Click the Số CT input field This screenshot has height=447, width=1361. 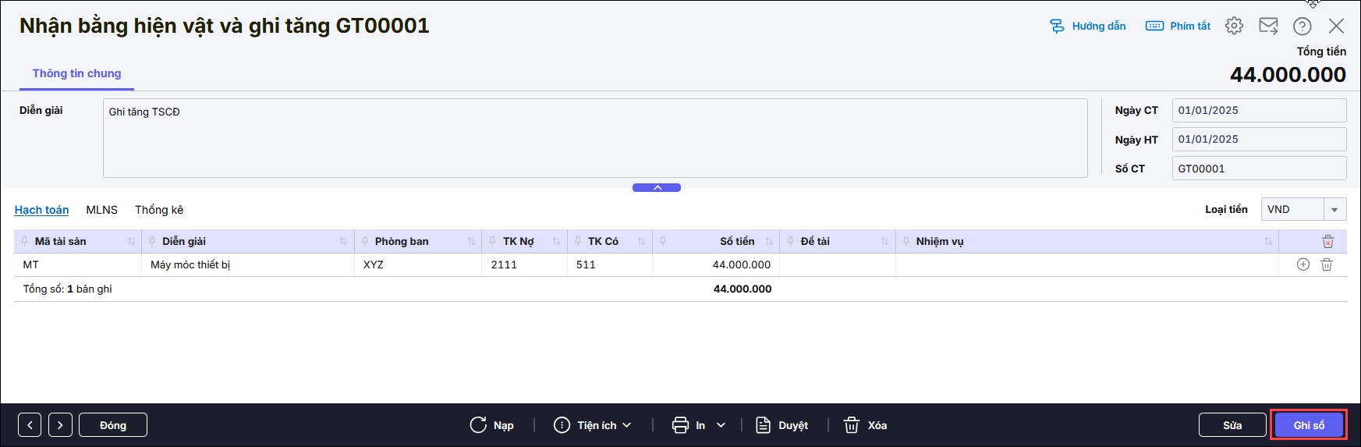tap(1258, 169)
